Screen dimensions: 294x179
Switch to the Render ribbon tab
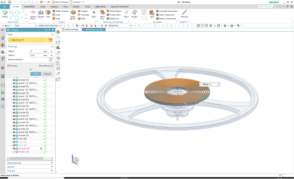pyautogui.click(x=76, y=7)
